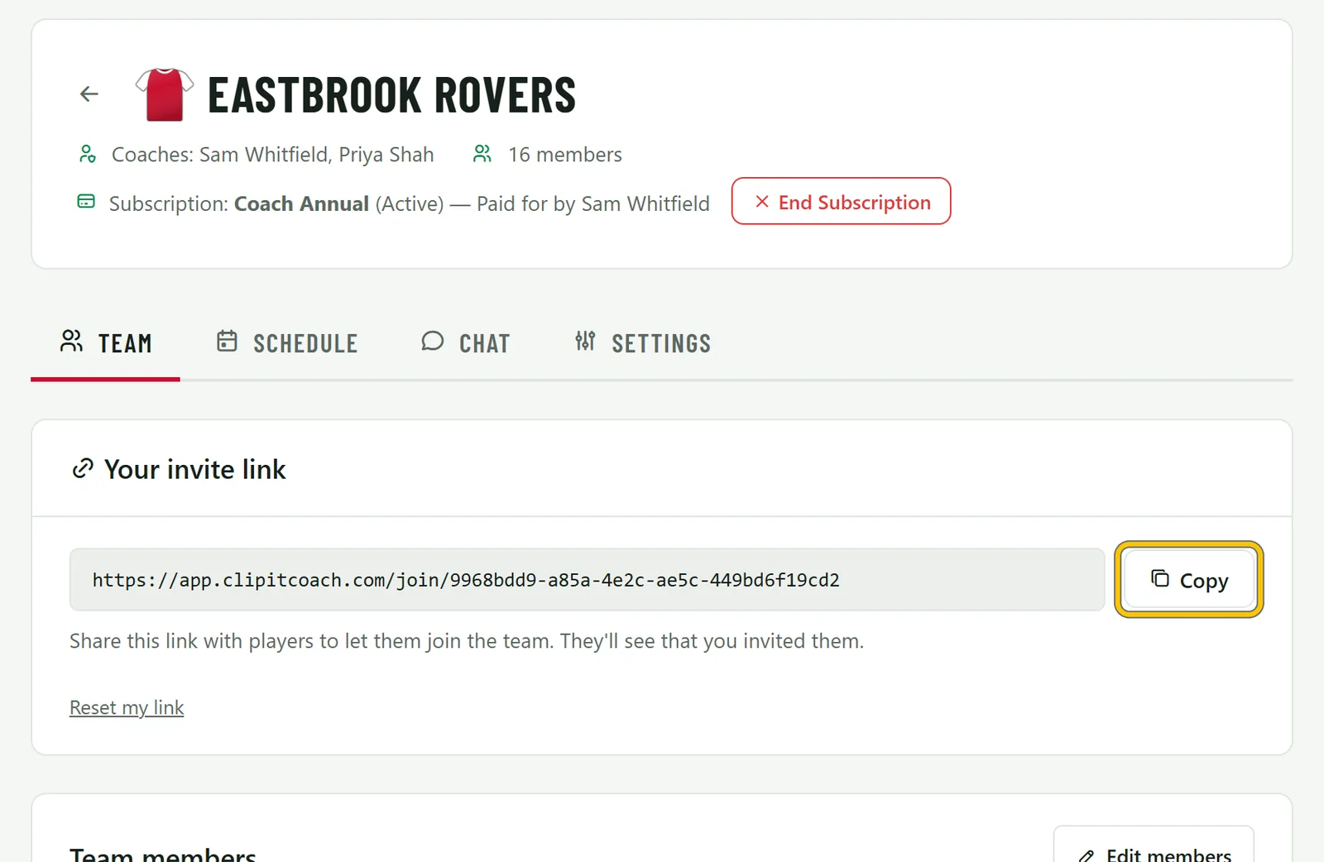Click the members group icon
Screen dimensions: 1324x862
click(x=482, y=154)
